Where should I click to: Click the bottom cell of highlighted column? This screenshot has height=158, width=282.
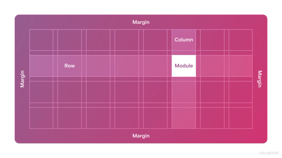point(183,118)
